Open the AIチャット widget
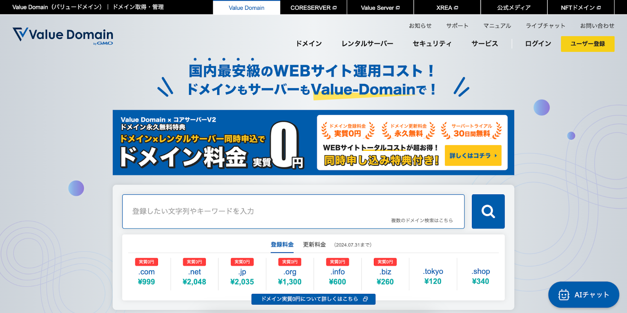Image resolution: width=627 pixels, height=313 pixels. click(584, 295)
